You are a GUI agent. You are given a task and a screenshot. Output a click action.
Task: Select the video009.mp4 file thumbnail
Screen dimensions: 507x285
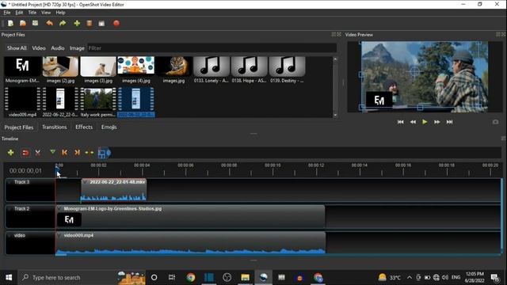pos(23,99)
